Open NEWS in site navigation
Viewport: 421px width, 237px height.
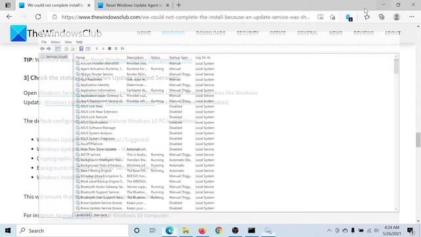(x=335, y=33)
